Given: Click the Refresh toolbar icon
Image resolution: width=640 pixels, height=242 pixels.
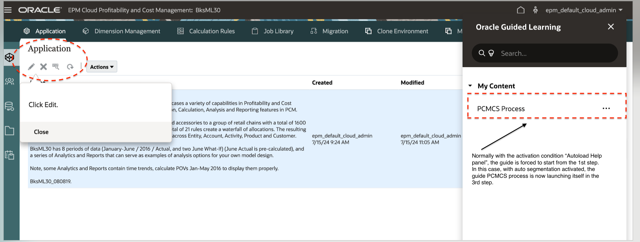Looking at the screenshot, I should click(x=70, y=67).
